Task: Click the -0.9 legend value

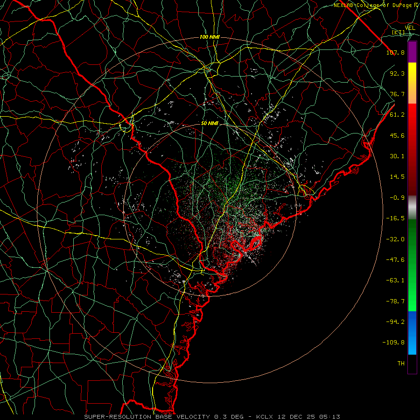Action: point(397,198)
